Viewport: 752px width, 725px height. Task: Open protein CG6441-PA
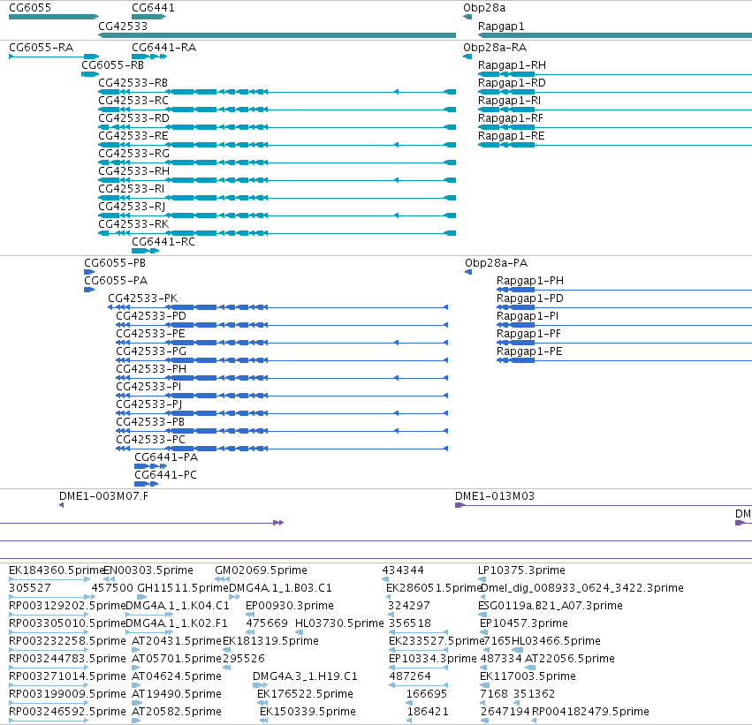[x=166, y=457]
